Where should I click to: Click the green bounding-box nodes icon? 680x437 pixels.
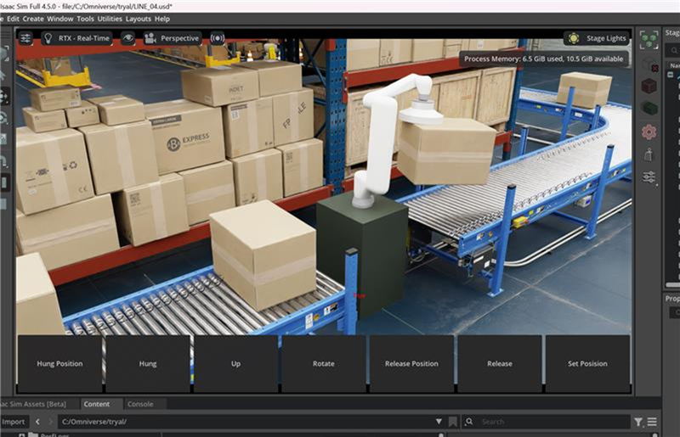[649, 40]
